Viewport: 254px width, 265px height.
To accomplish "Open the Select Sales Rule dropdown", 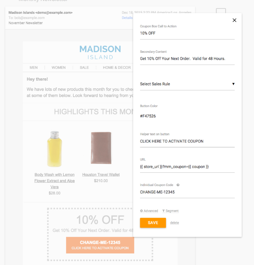I will [x=187, y=84].
